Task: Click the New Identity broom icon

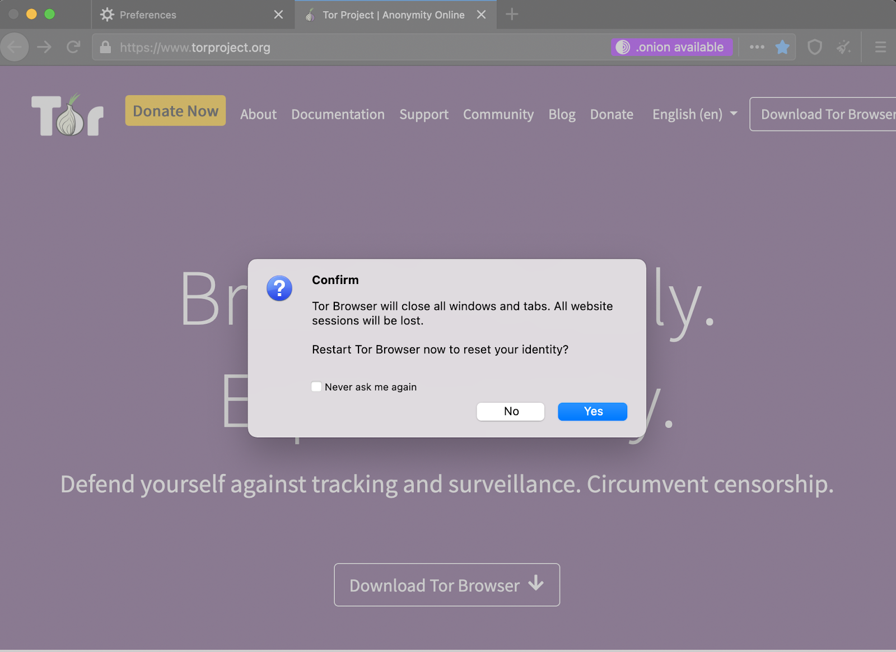Action: pos(843,47)
